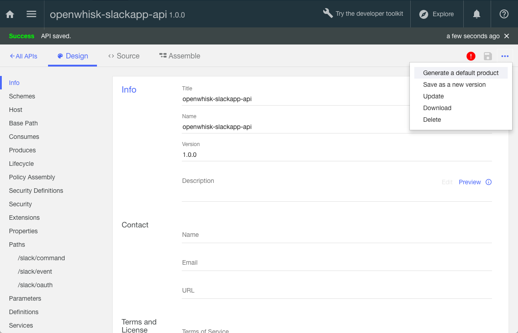
Task: Choose Update from the menu
Action: (x=461, y=96)
